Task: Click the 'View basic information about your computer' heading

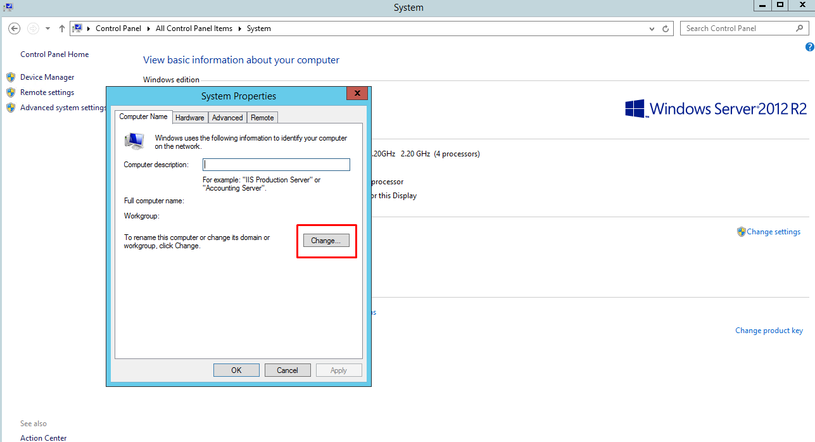Action: pos(241,60)
